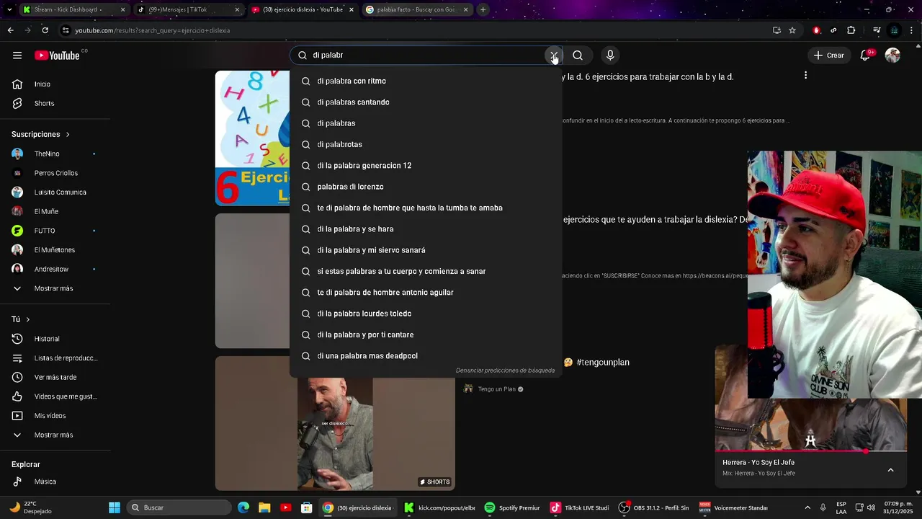Expand the Herrera mini player chevron
Viewport: 922px width, 519px height.
pos(890,470)
